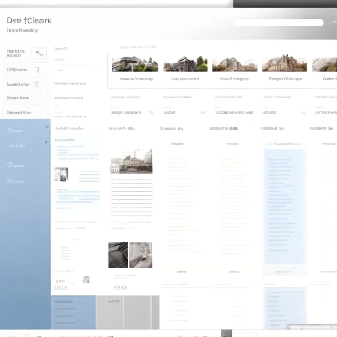The height and width of the screenshot is (337, 337).
Task: Tick the checkbox heading the blue highlighted column
Action: tap(269, 144)
